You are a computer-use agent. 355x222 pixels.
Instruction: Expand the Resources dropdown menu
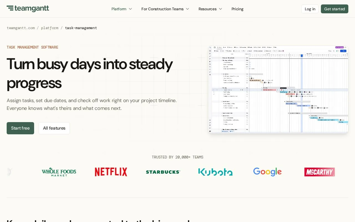pos(210,9)
